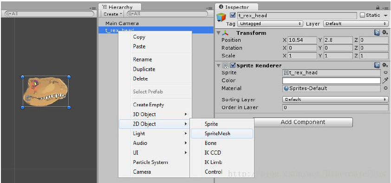
Task: Switch to the Hierarchy tab
Action: (x=120, y=7)
